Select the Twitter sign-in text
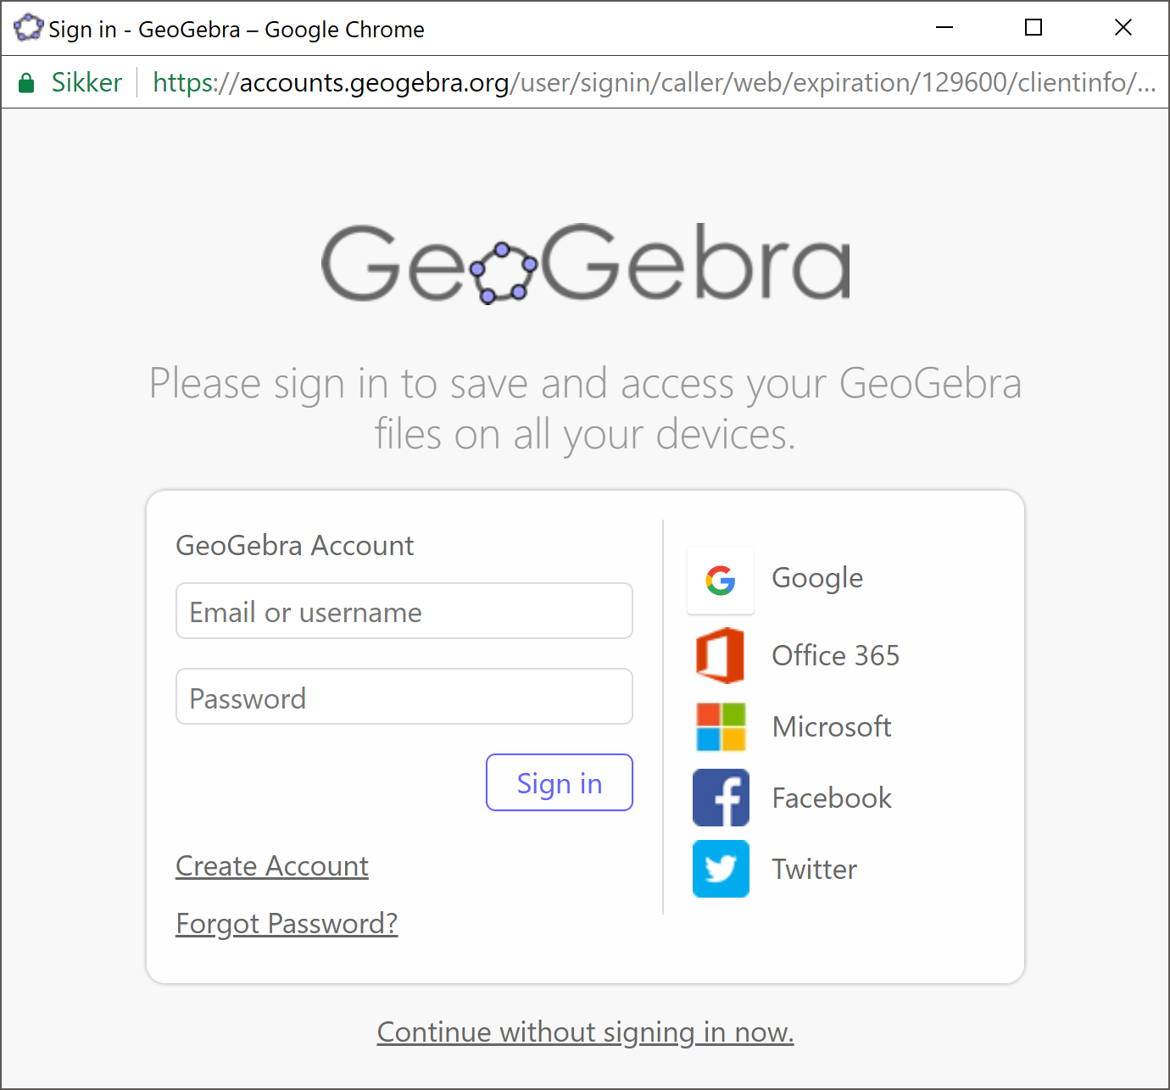 814,869
